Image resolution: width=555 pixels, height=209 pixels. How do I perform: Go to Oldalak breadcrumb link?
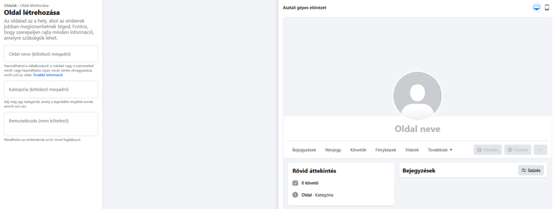(x=10, y=5)
